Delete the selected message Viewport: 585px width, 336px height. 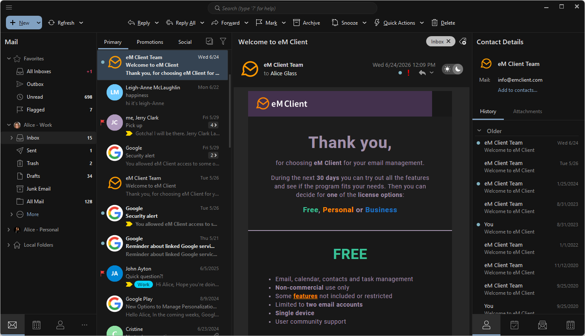click(443, 23)
